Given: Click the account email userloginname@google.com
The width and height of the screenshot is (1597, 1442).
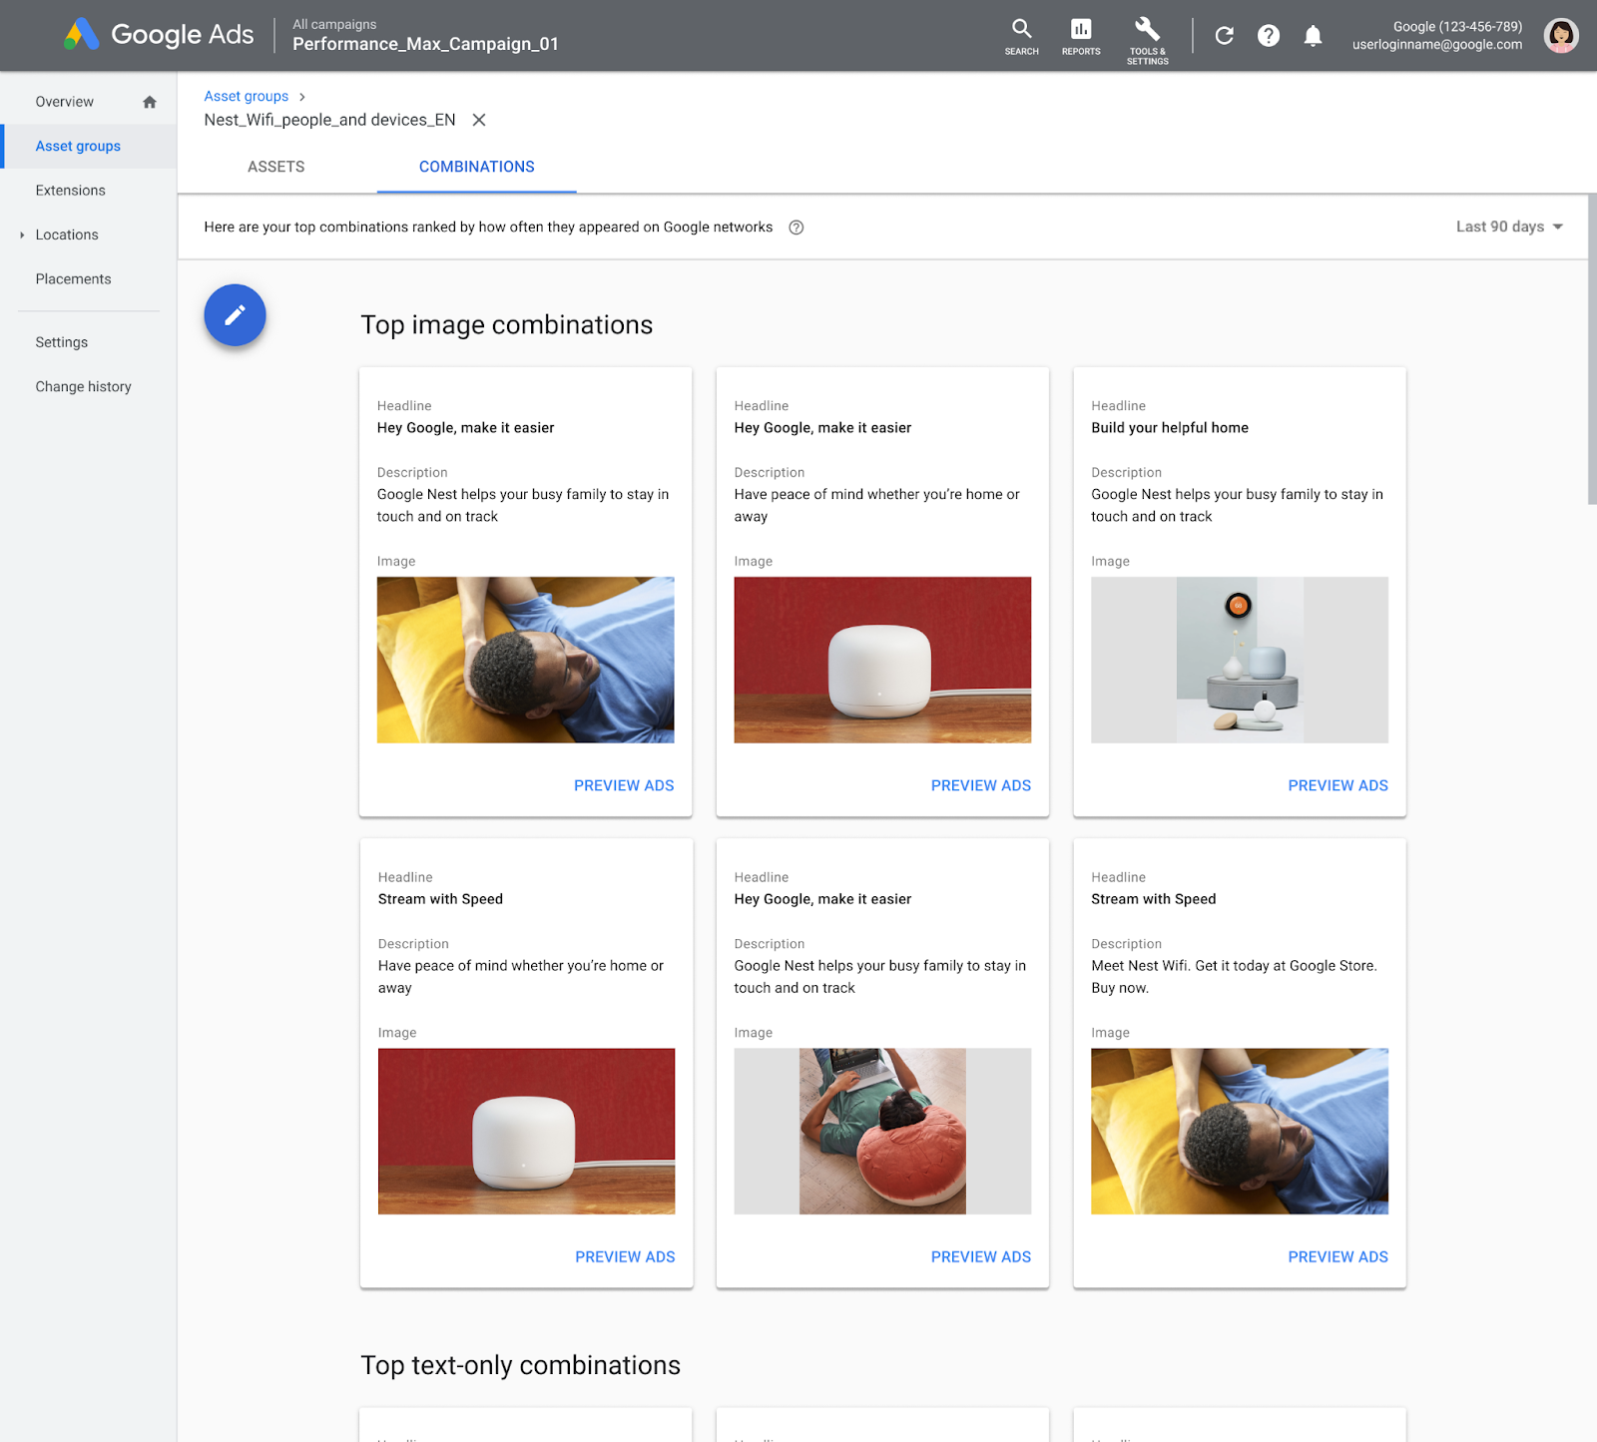Looking at the screenshot, I should (1437, 44).
